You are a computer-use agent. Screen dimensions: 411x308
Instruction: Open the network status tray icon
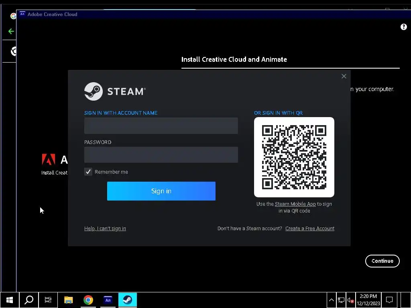(341, 300)
